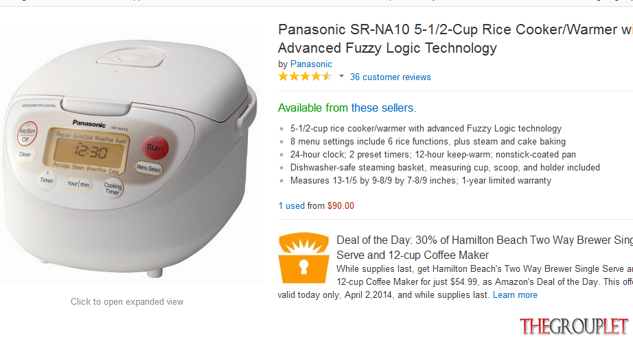This screenshot has height=339, width=633.
Task: Open the Panasonic brand link
Action: click(311, 64)
